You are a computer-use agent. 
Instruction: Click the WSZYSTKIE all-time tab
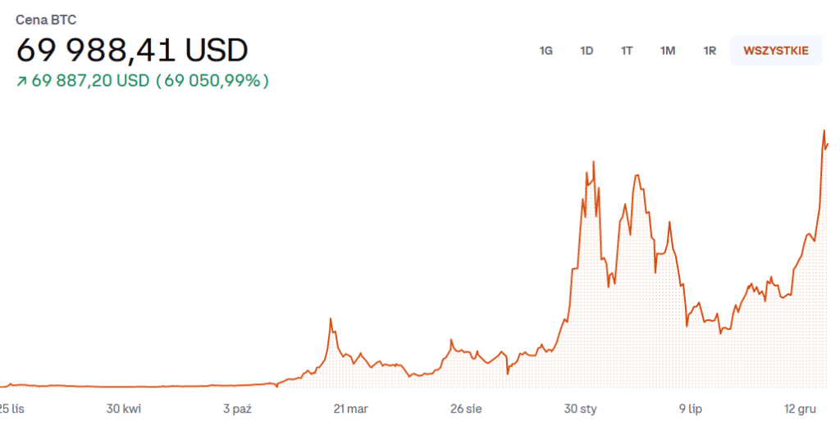(x=776, y=51)
